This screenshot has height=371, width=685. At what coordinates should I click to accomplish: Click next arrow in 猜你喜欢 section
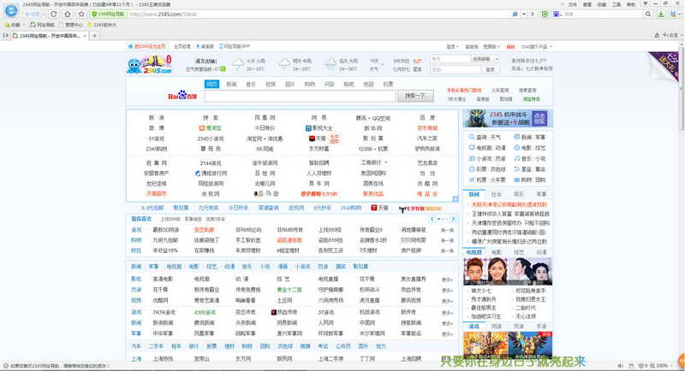coord(453,219)
